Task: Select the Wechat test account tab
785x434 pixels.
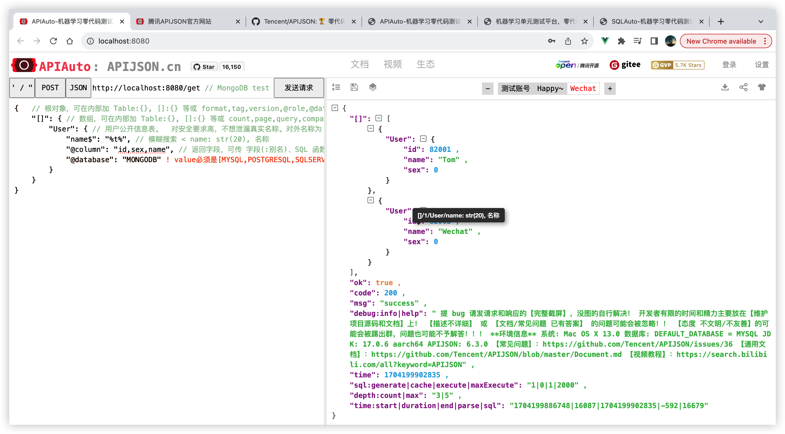Action: click(583, 89)
